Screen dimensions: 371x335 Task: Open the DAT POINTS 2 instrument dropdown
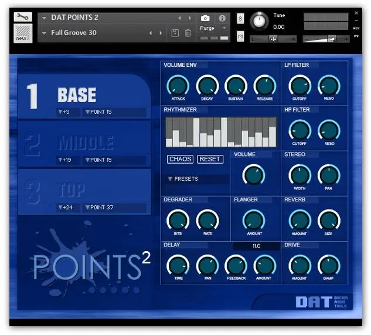[44, 18]
